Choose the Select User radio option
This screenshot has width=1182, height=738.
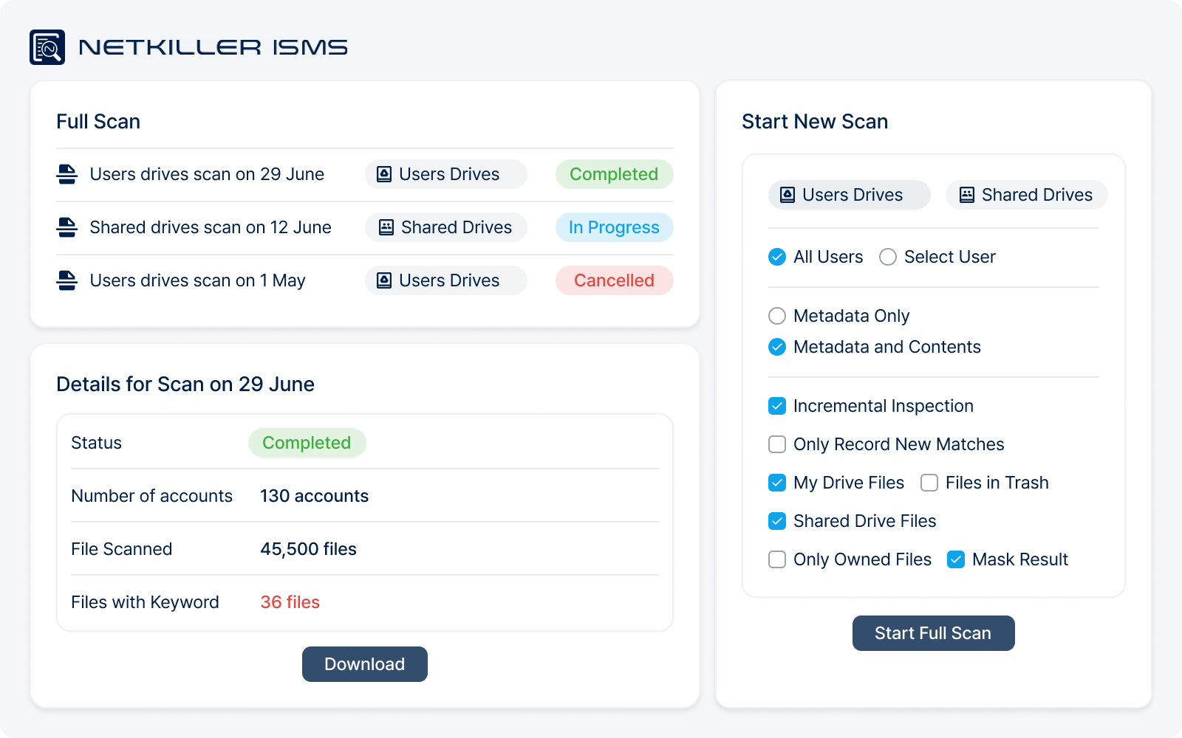click(888, 257)
